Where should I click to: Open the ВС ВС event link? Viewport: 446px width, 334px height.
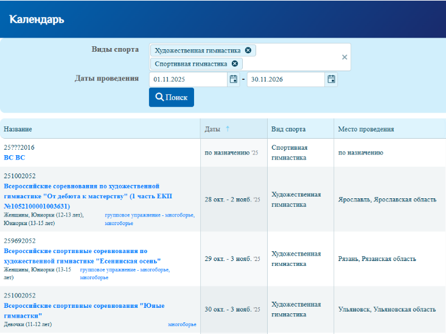pos(15,158)
